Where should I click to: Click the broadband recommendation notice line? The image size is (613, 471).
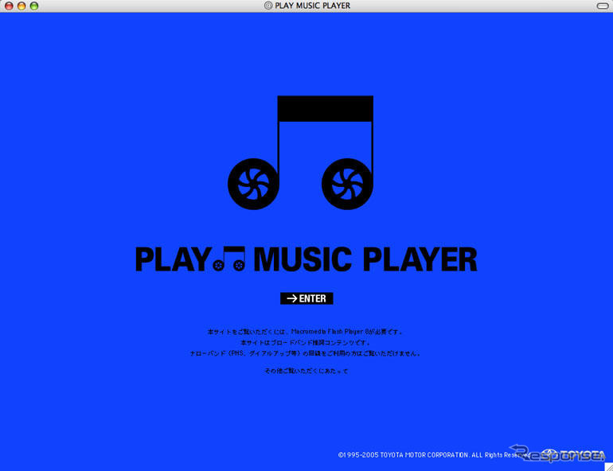306,343
